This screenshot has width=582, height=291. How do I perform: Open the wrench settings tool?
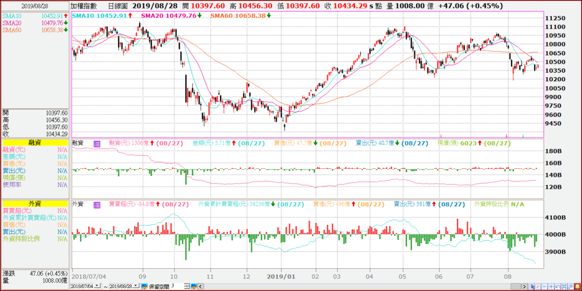pos(571,286)
